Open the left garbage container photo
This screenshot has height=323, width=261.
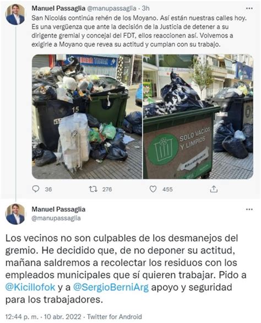point(87,116)
